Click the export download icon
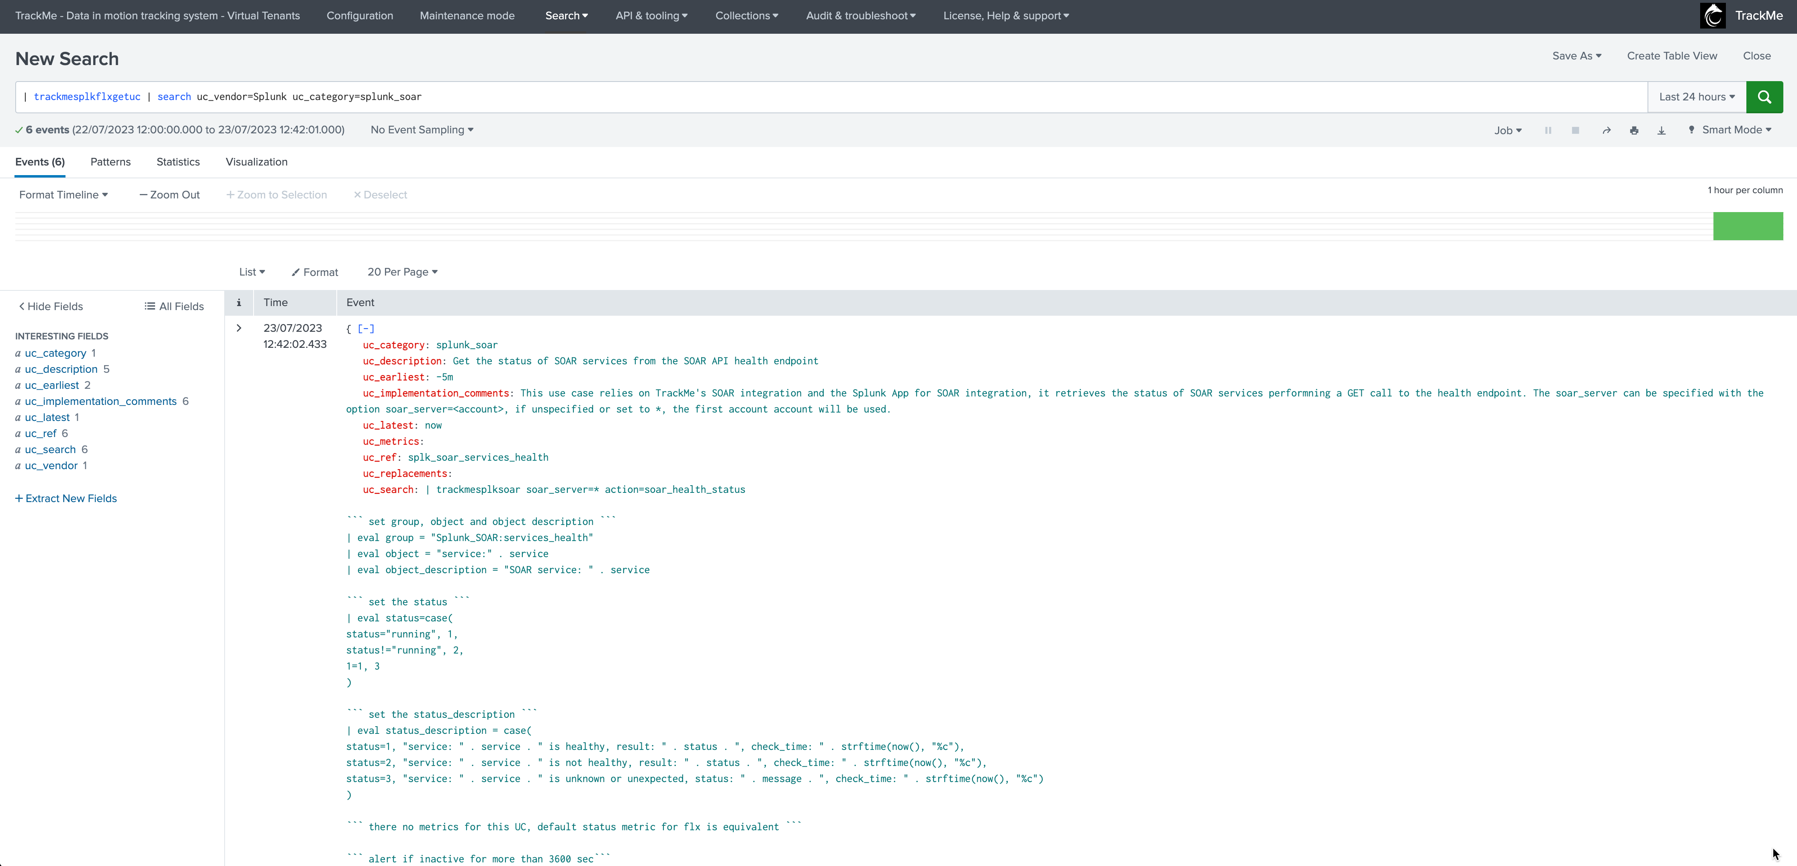This screenshot has width=1797, height=866. click(x=1662, y=131)
